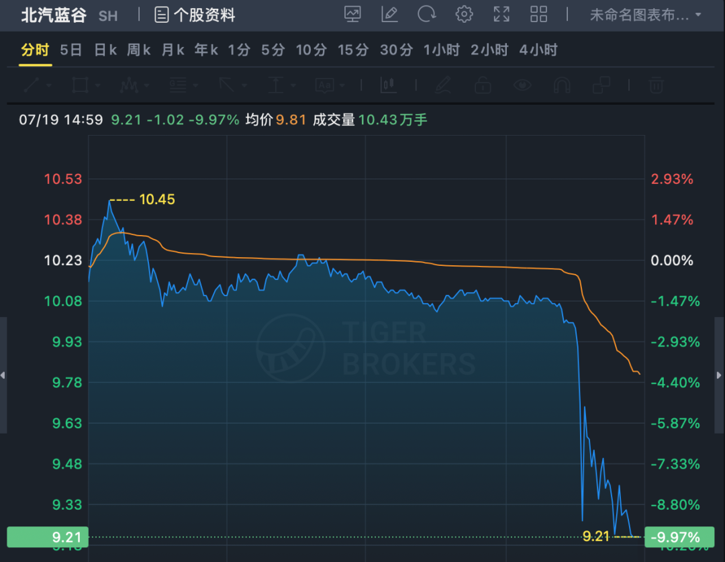Select the horizontal levels drawing tool
Viewport: 725px width, 562px height.
click(178, 85)
